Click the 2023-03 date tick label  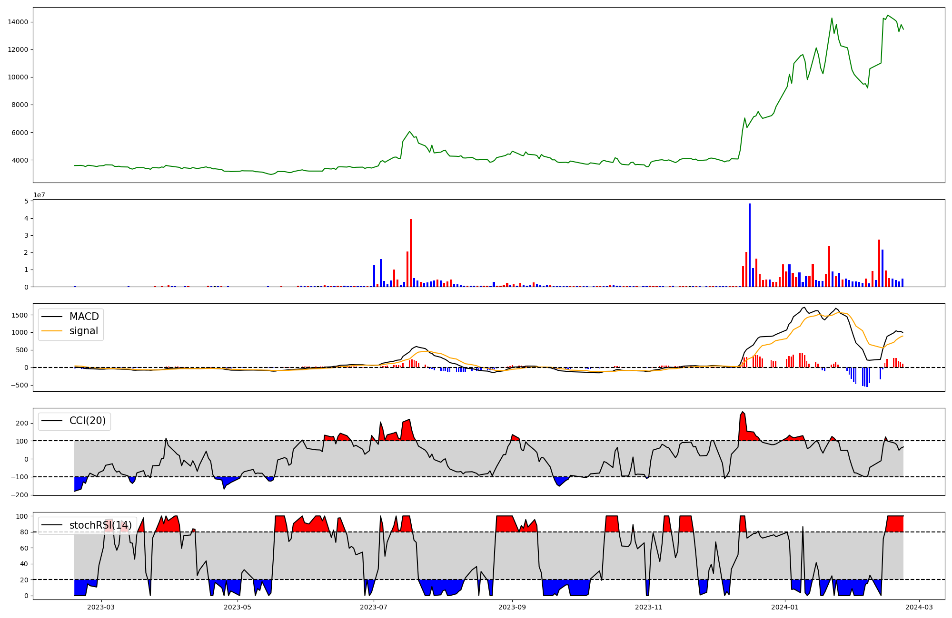pos(101,607)
